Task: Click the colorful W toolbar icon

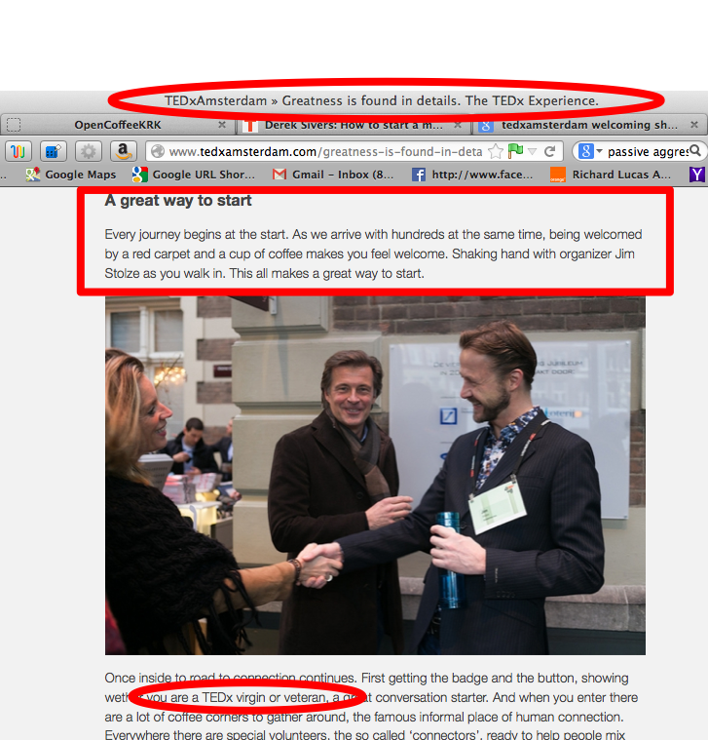Action: tap(18, 151)
